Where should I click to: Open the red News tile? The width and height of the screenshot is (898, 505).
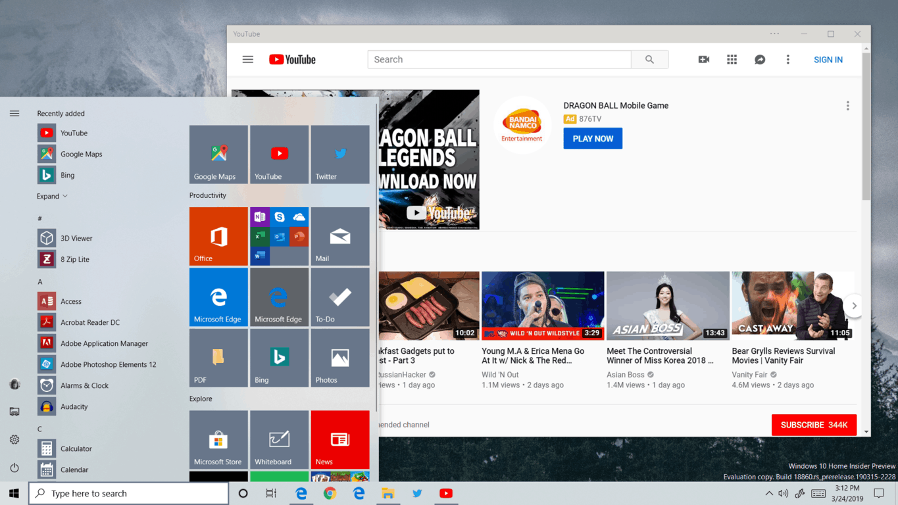(x=340, y=440)
